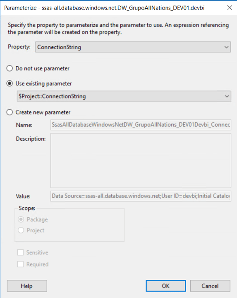
Task: Click the Value text field
Action: (141, 196)
